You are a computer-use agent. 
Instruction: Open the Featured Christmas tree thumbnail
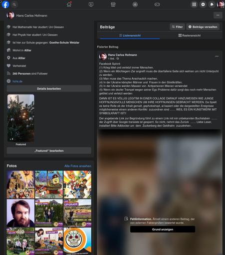tap(21, 118)
